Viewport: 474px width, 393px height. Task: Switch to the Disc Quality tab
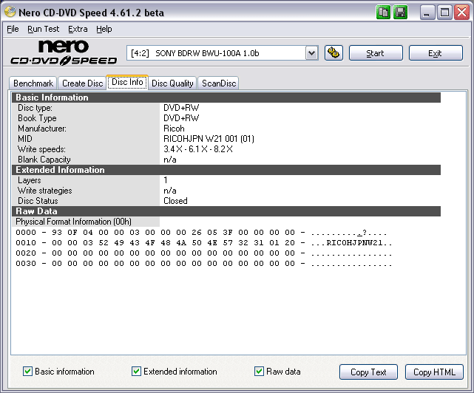172,83
